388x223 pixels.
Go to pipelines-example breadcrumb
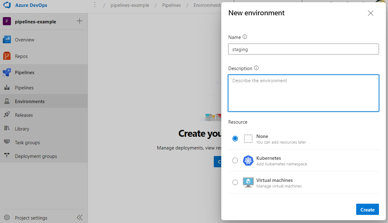(130, 5)
